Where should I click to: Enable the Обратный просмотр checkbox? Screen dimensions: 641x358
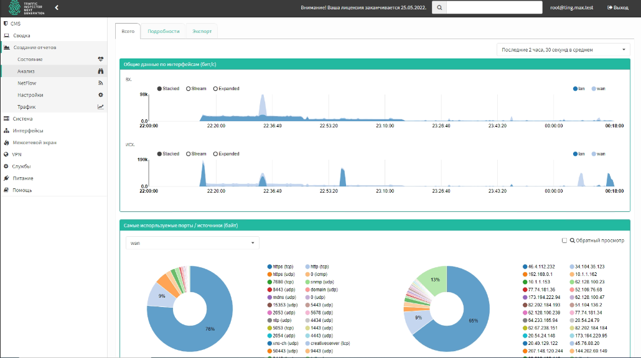pyautogui.click(x=564, y=241)
